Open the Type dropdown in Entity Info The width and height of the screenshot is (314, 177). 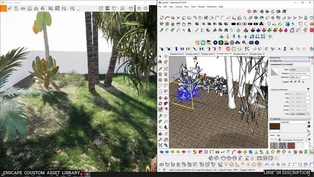[x=300, y=114]
